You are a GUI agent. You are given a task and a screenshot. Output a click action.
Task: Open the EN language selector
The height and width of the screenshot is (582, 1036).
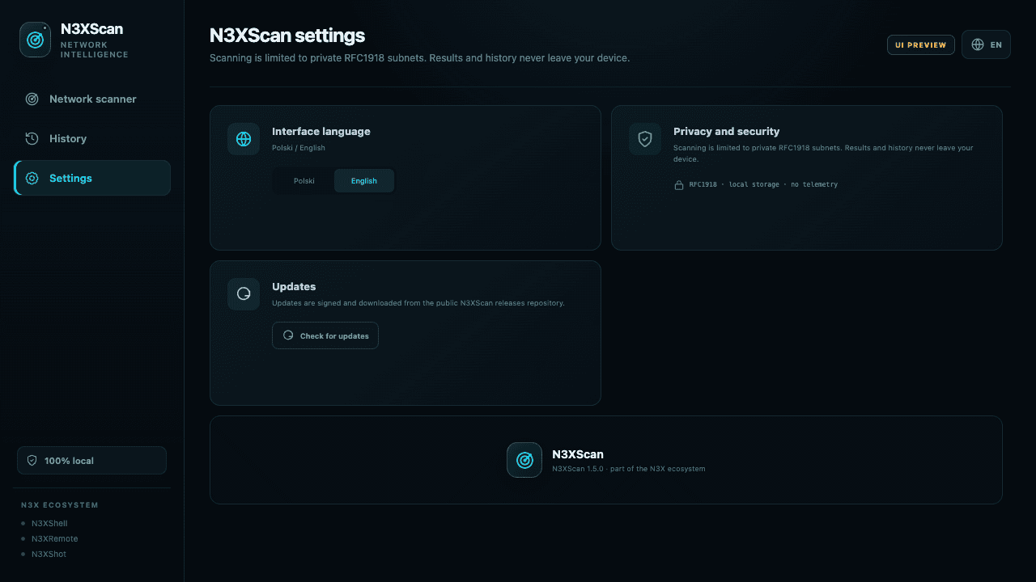point(986,45)
